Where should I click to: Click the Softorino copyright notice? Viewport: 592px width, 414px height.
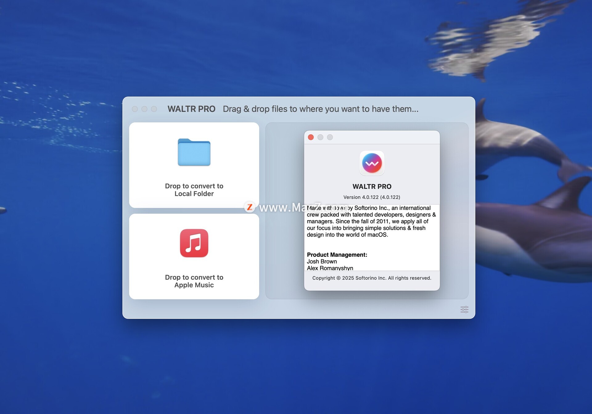tap(372, 278)
